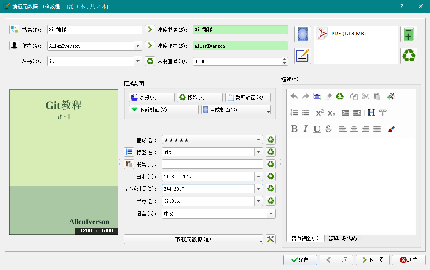430x270 pixels.
Task: Paste text in description editor
Action: tap(377, 96)
